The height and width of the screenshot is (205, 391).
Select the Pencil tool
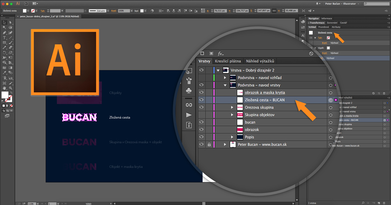[x=4, y=48]
